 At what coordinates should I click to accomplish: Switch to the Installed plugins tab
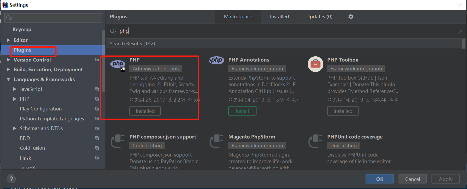point(279,17)
